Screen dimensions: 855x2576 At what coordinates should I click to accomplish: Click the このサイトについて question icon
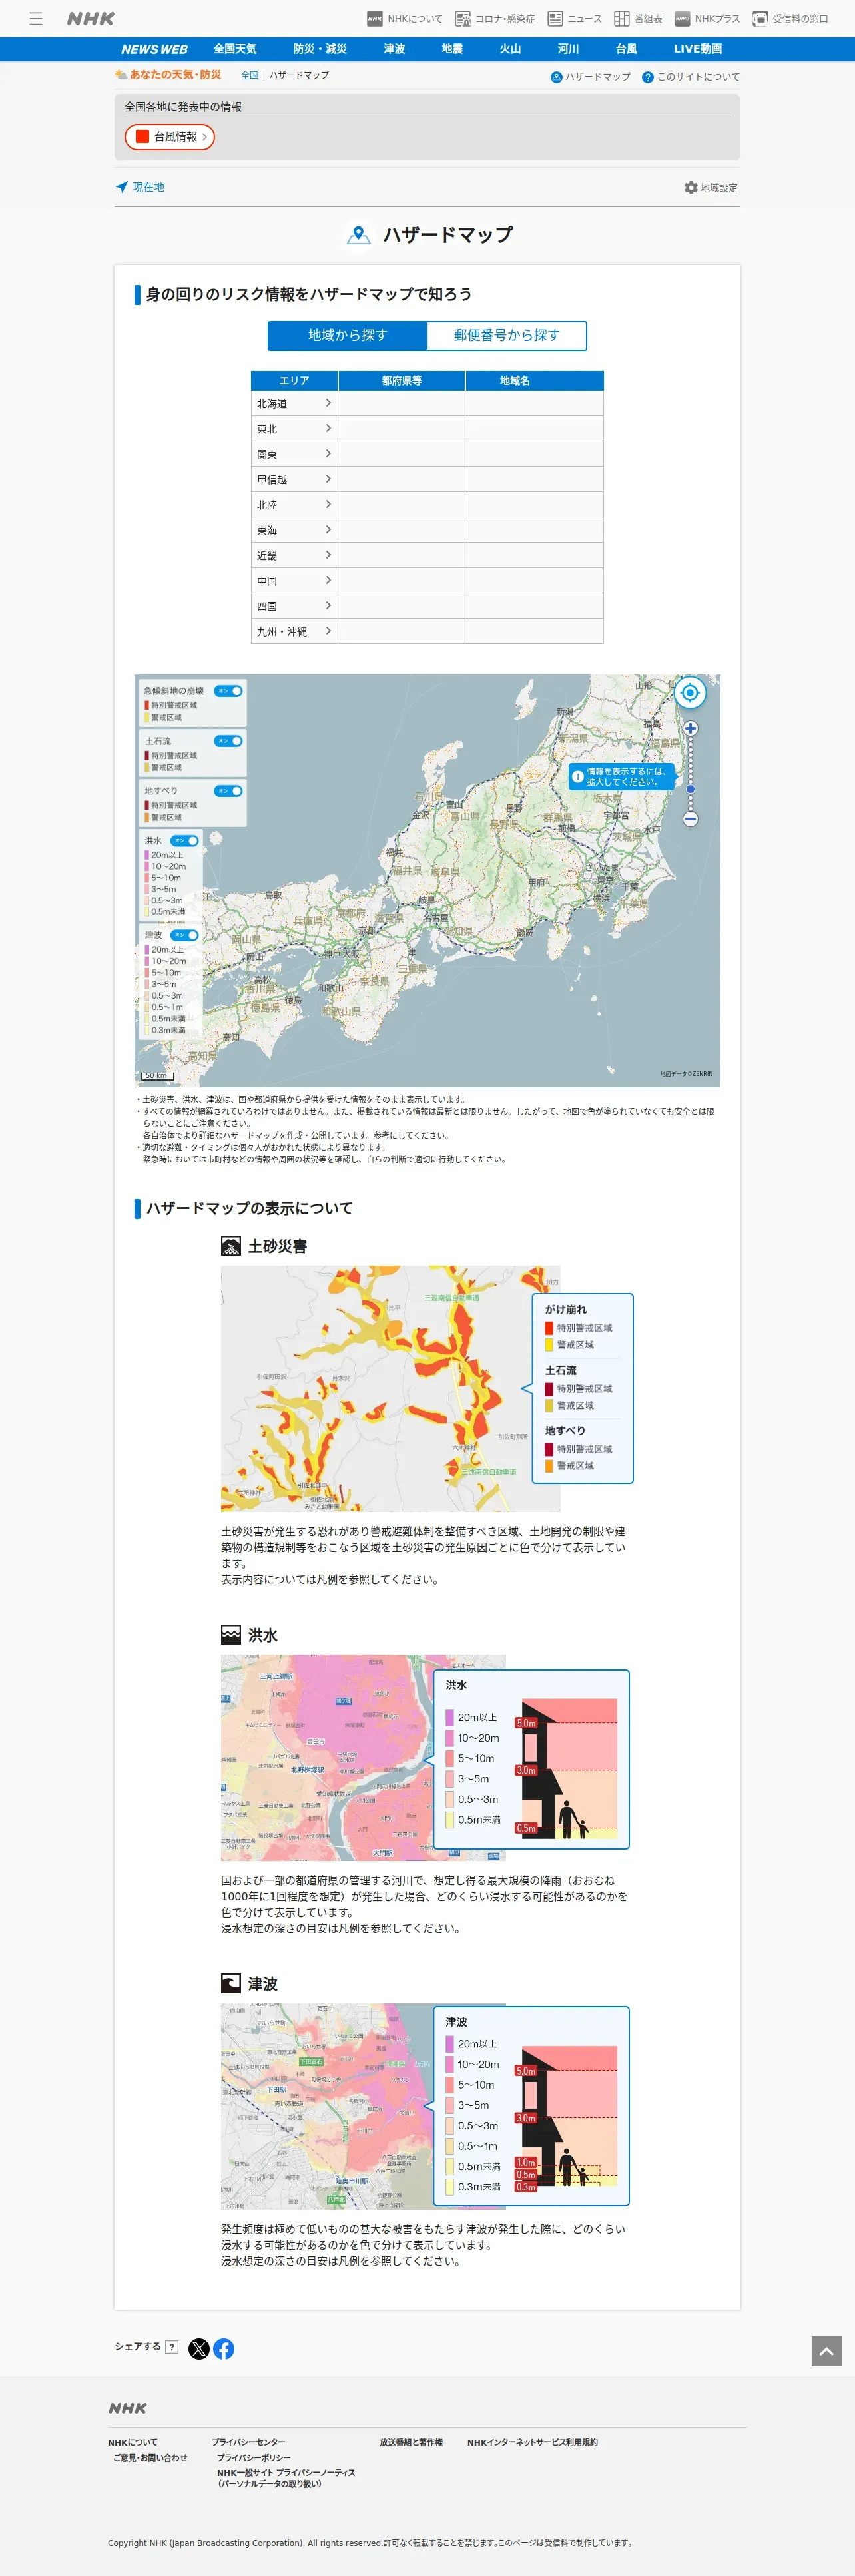tap(691, 77)
